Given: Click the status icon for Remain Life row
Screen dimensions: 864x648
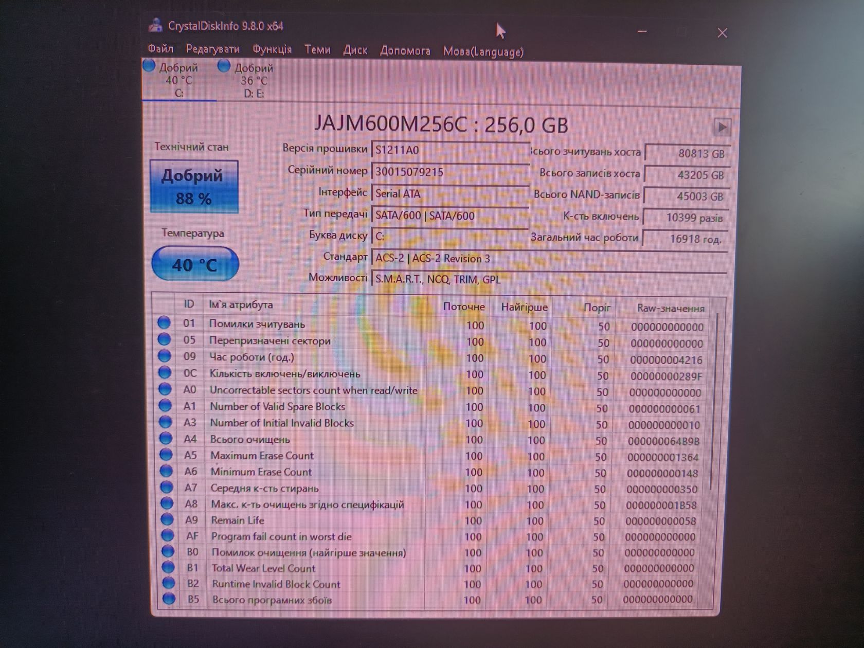Looking at the screenshot, I should pyautogui.click(x=167, y=519).
